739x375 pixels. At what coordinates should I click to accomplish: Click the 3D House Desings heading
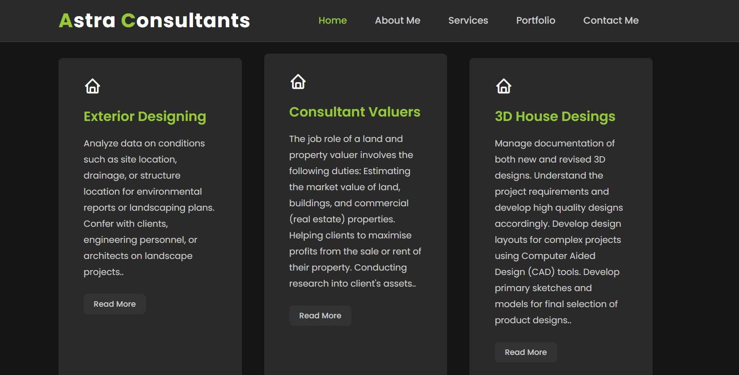pos(555,117)
